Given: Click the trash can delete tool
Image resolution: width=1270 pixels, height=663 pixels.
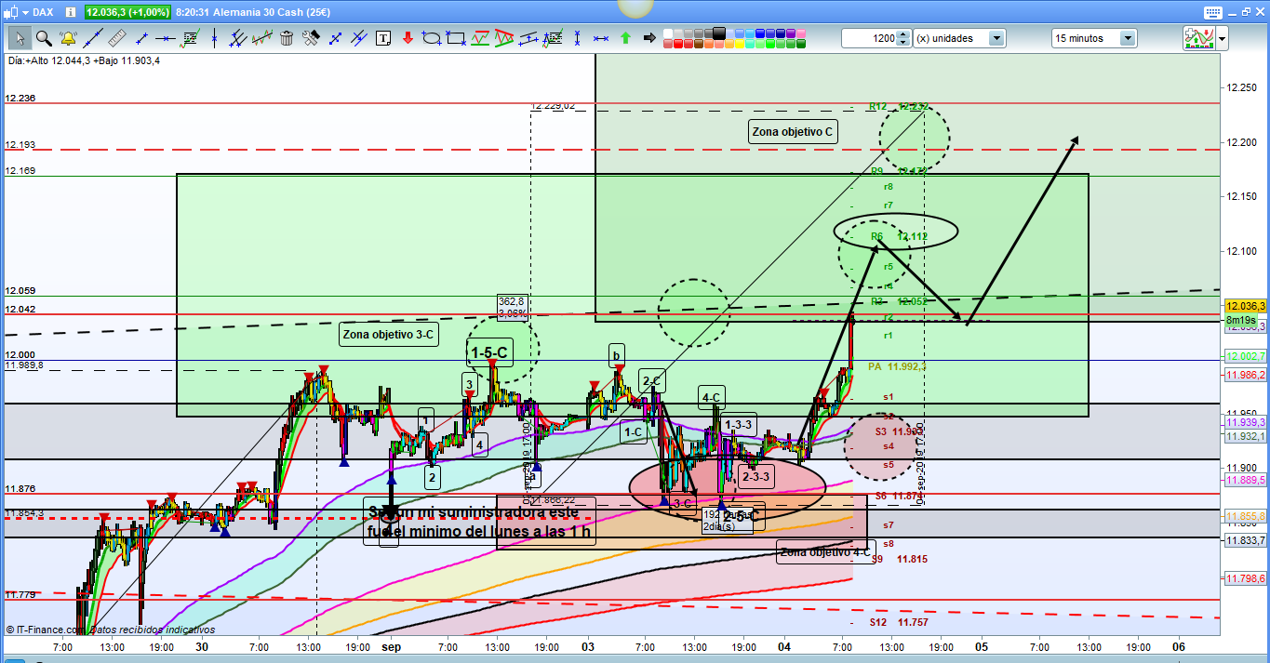Looking at the screenshot, I should click(x=287, y=38).
